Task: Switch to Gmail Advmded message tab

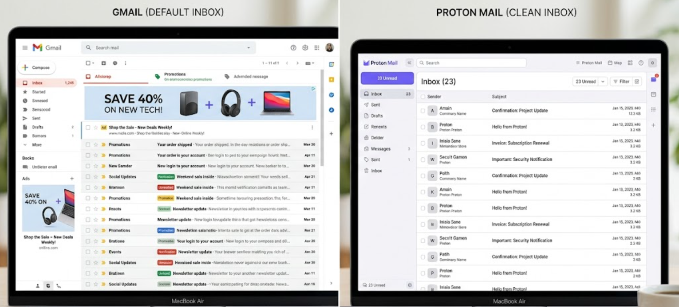Action: pos(246,77)
